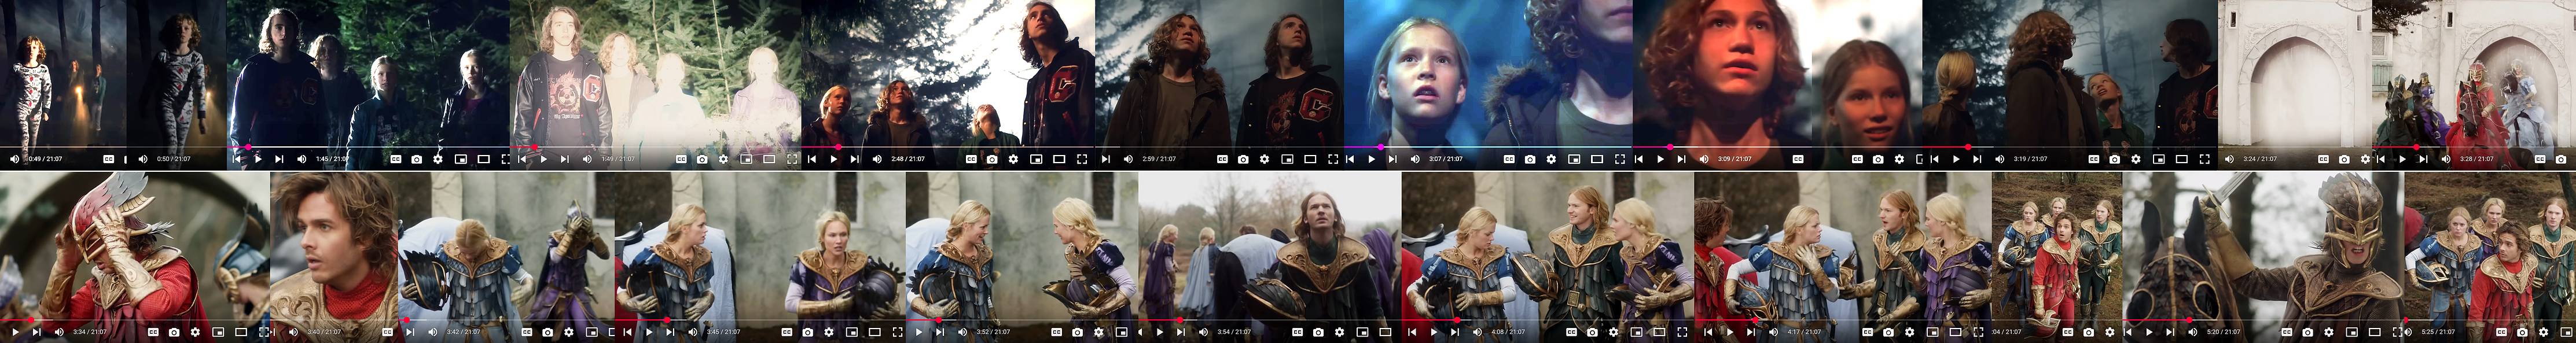Open quality settings in the 3:34 player
2576x343 pixels.
pyautogui.click(x=196, y=332)
